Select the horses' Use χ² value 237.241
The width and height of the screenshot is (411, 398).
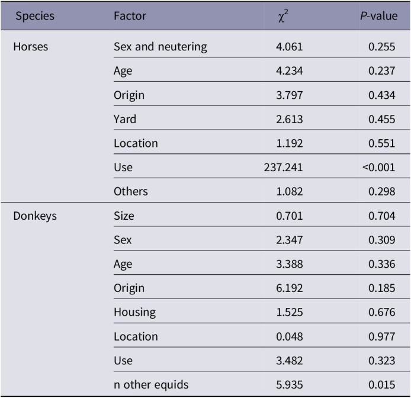(283, 167)
